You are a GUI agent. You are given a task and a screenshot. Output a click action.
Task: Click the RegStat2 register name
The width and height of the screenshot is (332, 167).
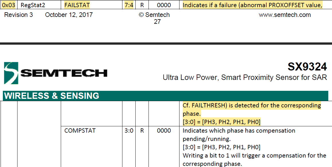[33, 5]
